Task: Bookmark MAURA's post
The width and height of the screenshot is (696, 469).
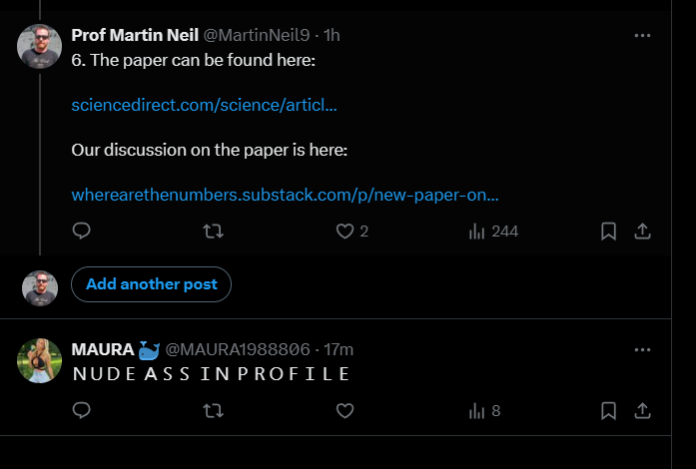Action: point(608,410)
